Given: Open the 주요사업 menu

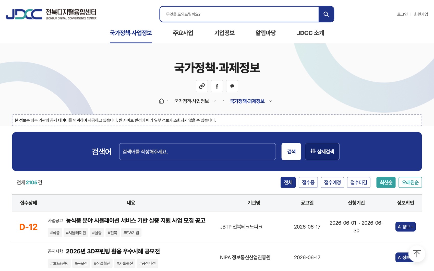Looking at the screenshot, I should pyautogui.click(x=183, y=33).
